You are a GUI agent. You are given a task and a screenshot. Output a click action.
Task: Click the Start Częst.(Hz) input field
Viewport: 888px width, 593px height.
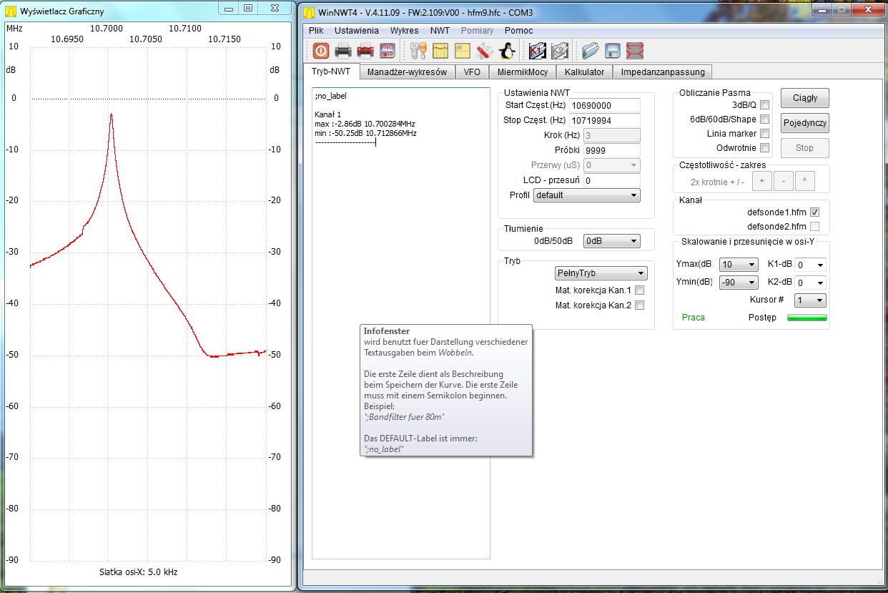point(604,106)
